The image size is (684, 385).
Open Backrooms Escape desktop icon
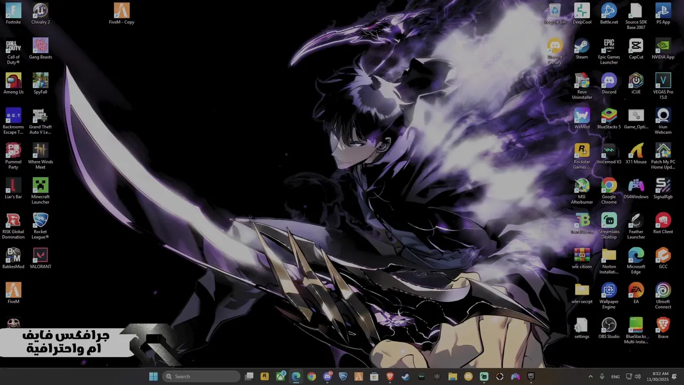pyautogui.click(x=13, y=121)
